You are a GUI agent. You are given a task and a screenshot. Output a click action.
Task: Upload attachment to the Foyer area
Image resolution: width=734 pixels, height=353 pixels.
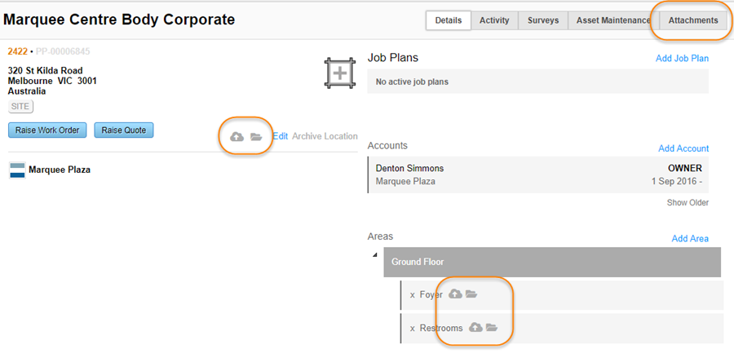click(456, 293)
